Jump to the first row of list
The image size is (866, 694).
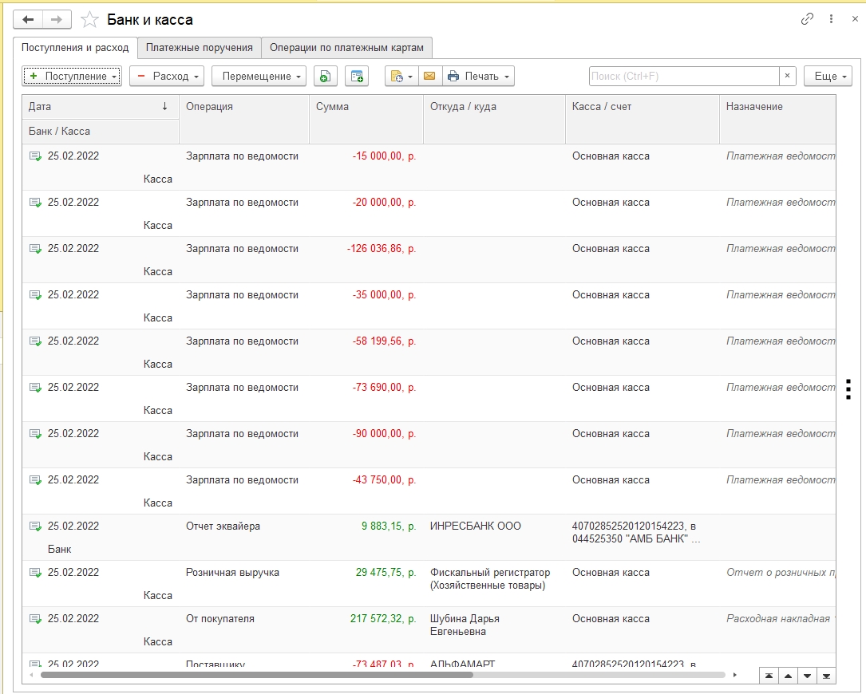point(769,676)
